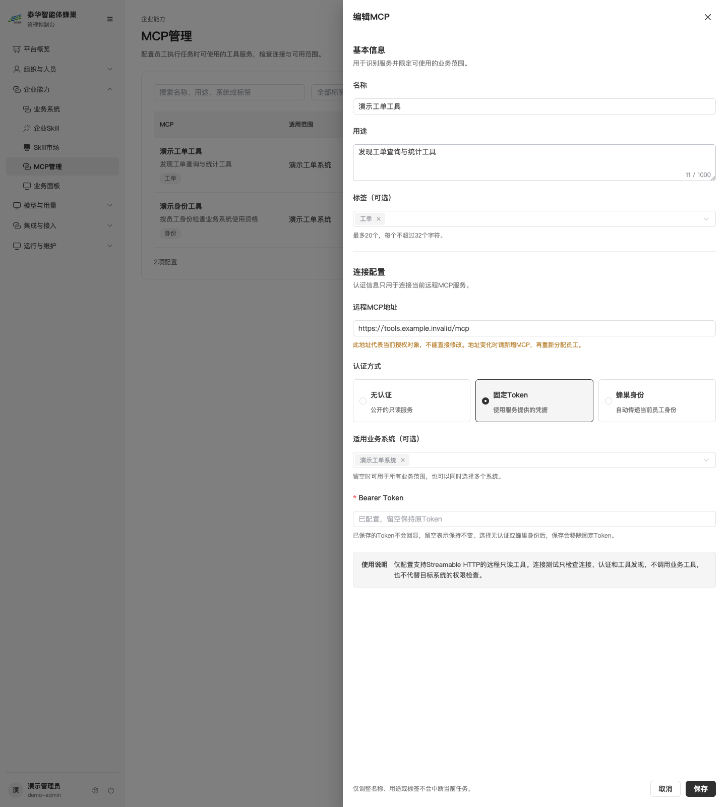Viewport: 726px width, 807px height.
Task: Open the 适用业务系统 dropdown arrow
Action: 706,460
